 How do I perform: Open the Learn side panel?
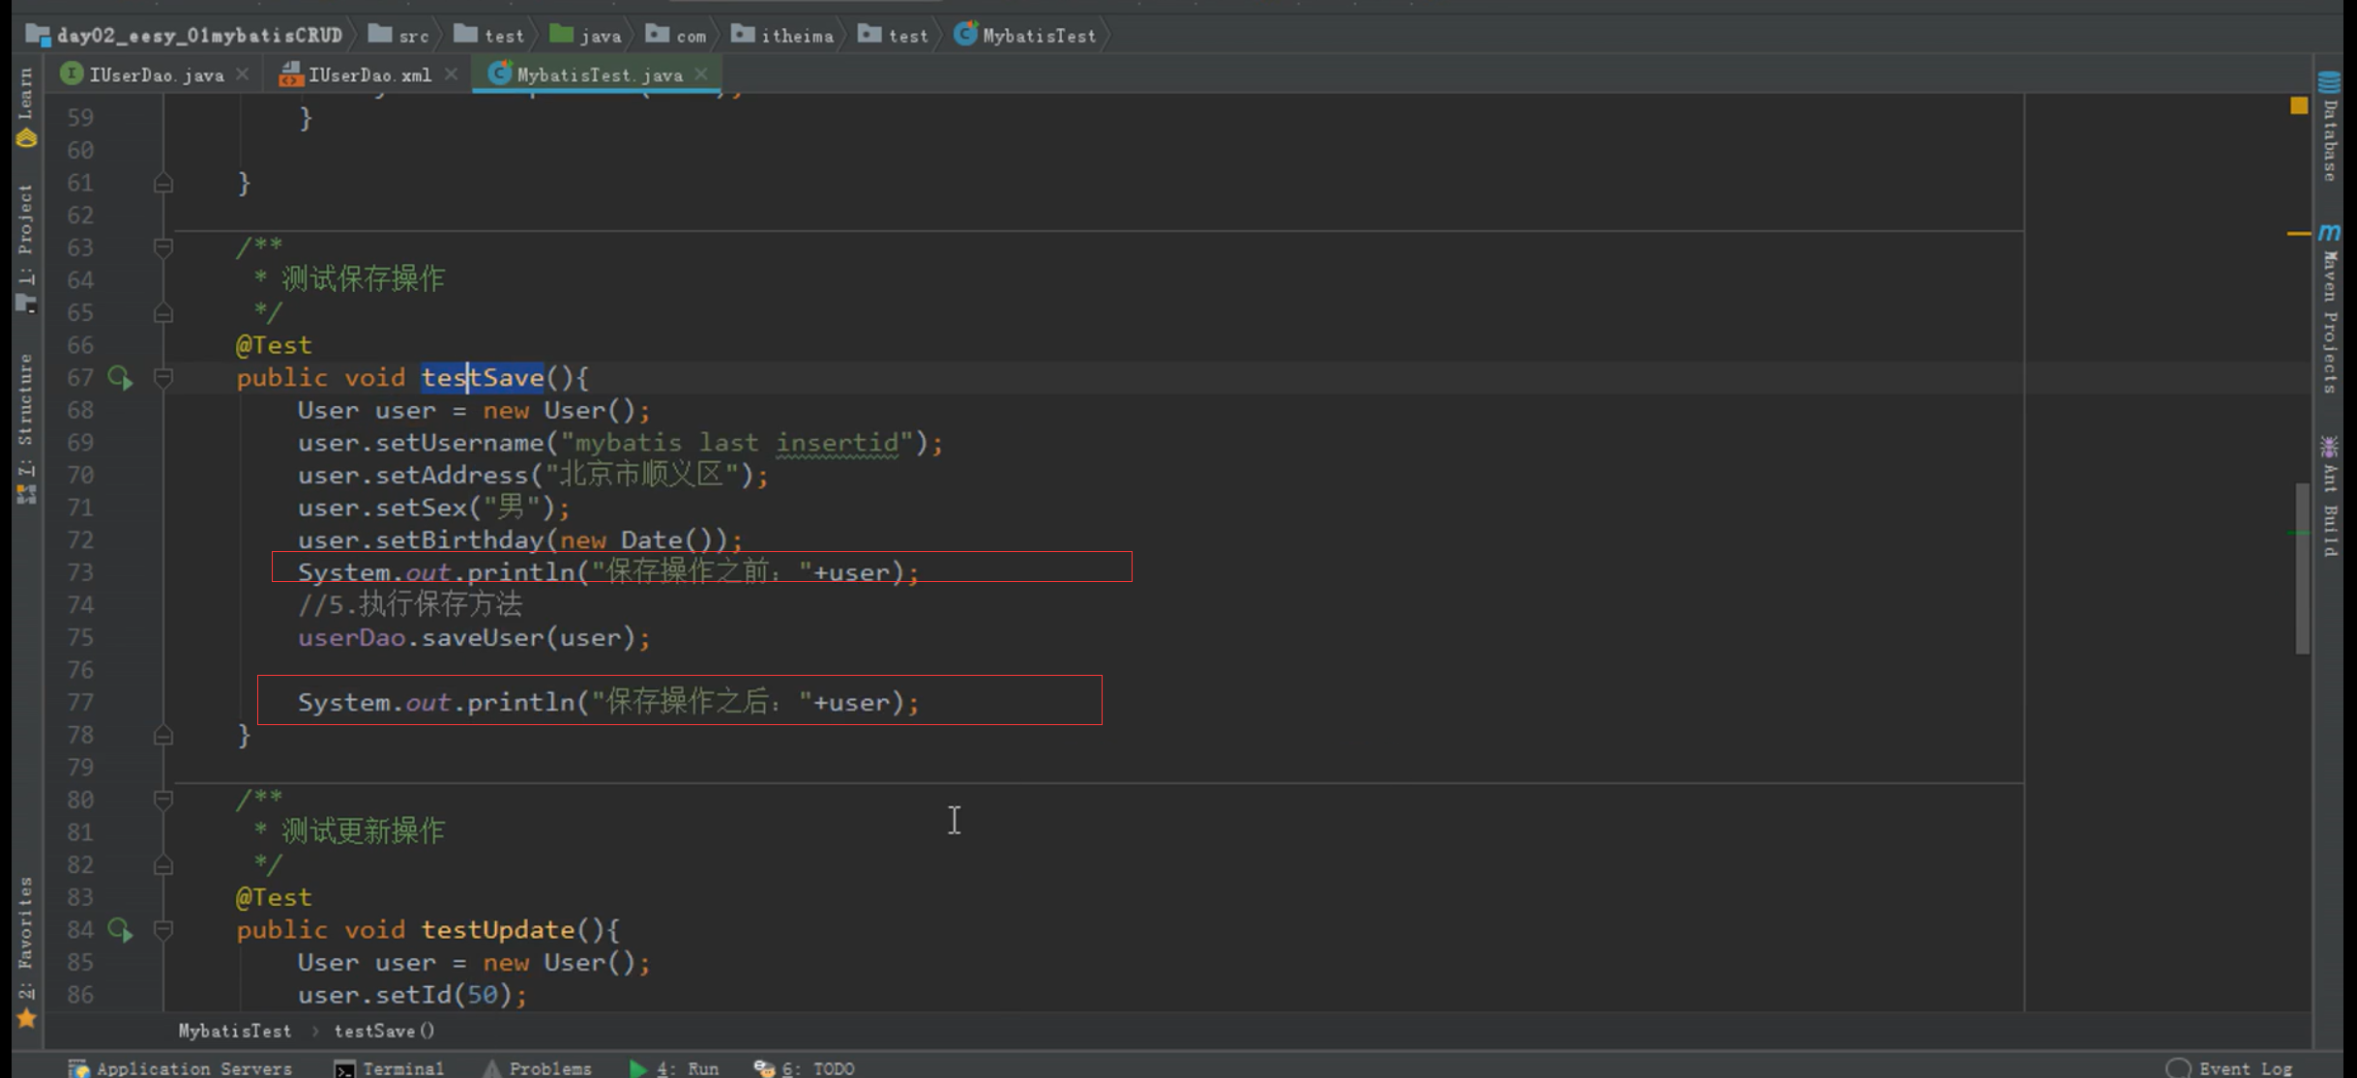tap(26, 106)
